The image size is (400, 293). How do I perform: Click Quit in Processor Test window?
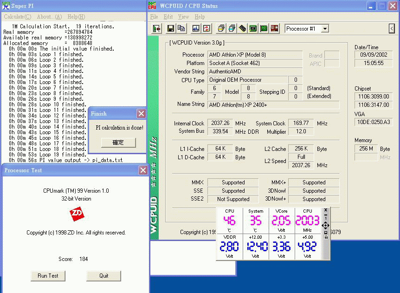pyautogui.click(x=103, y=276)
